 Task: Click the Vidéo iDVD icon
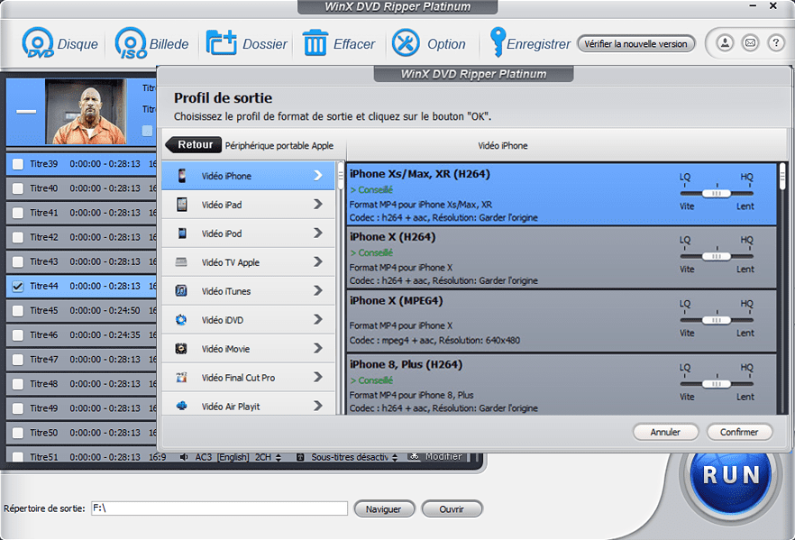tap(181, 319)
